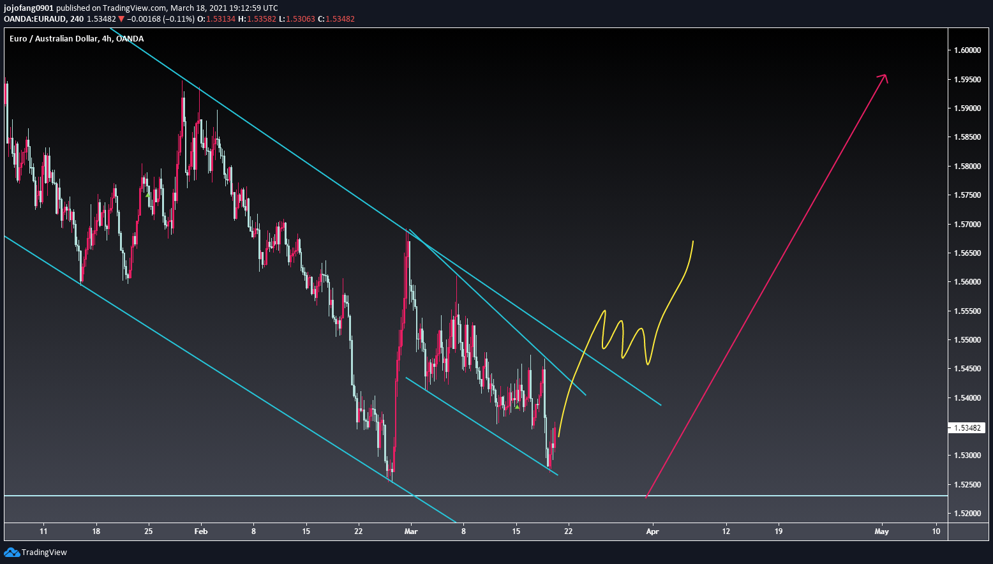Screen dimensions: 993x564
Task: Click the last price 1.53482 in header
Action: (x=101, y=19)
